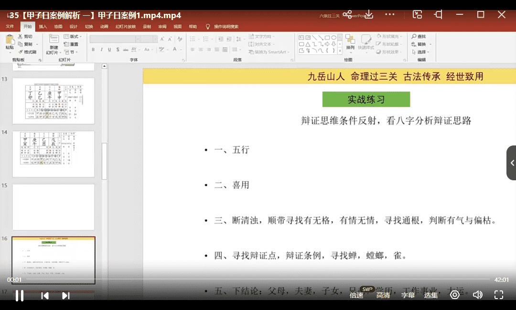Open the three-dot more options menu
The height and width of the screenshot is (310, 516).
[389, 15]
